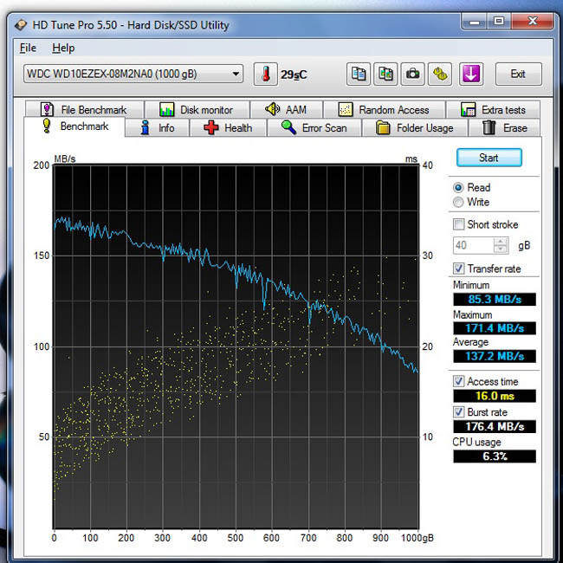Click the purple down-arrow minimize-to-tray icon
Image resolution: width=563 pixels, height=563 pixels.
(471, 74)
